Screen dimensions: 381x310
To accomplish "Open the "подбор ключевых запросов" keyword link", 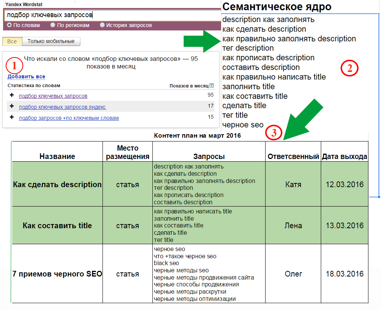I will click(x=53, y=95).
